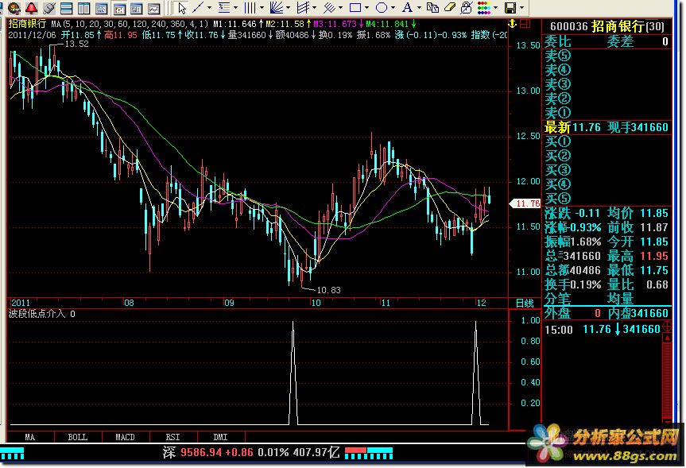The image size is (686, 468).
Task: Select the percentage lines tool
Action: [x=224, y=7]
